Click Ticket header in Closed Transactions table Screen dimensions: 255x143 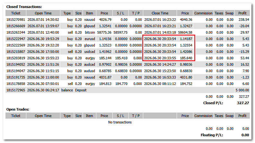click(x=16, y=13)
